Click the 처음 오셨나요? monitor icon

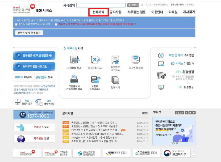point(17,102)
